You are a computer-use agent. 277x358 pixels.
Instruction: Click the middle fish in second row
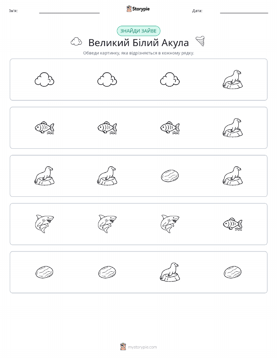(x=107, y=128)
